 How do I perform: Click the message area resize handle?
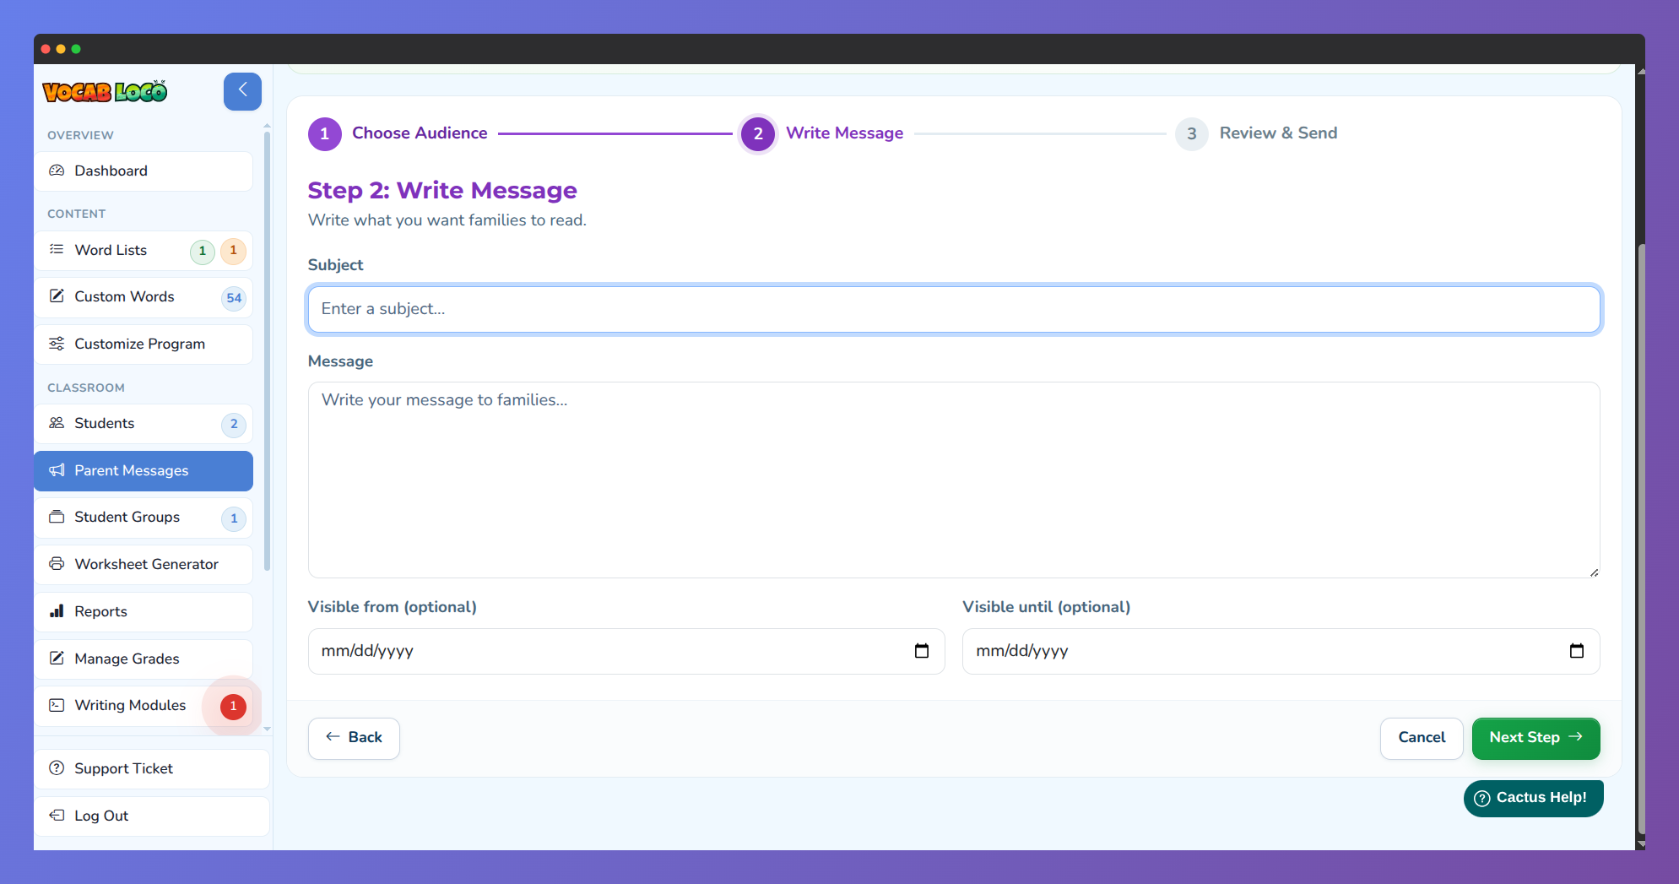1594,572
